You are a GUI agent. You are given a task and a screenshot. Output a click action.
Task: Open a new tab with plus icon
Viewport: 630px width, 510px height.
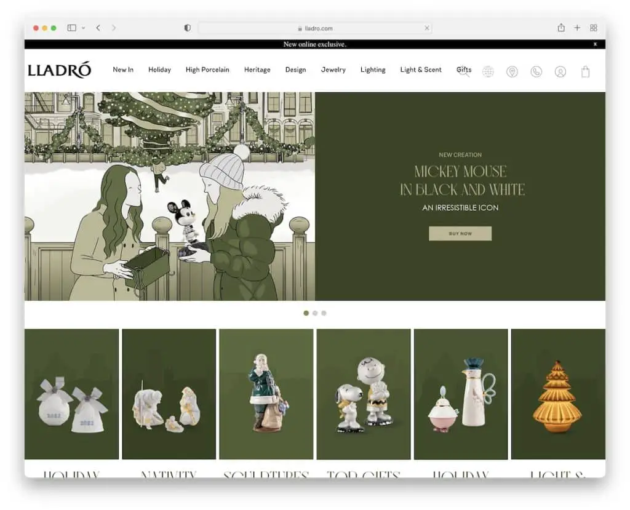tap(577, 28)
